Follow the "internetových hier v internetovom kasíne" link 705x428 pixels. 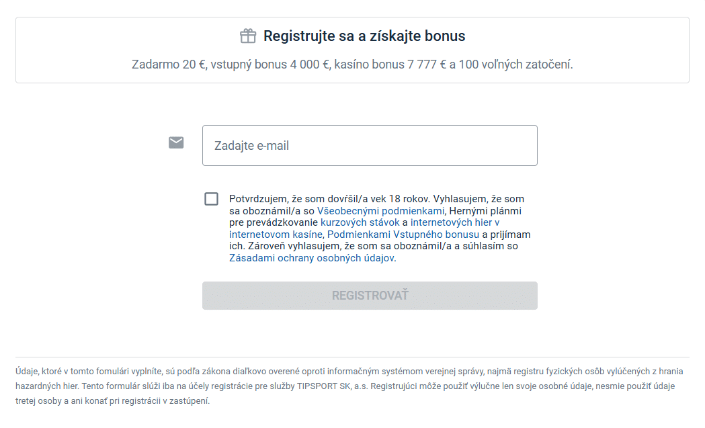pos(454,222)
